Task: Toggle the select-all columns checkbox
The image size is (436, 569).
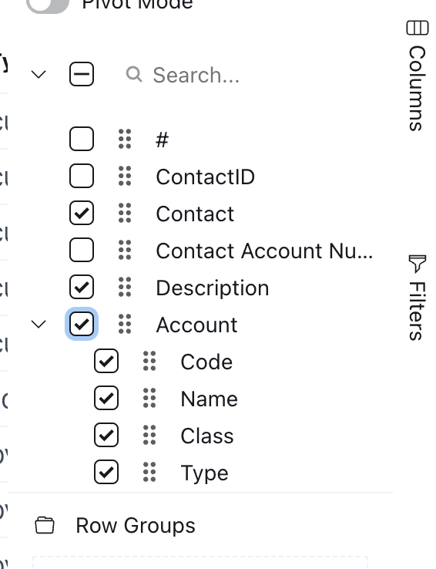Action: pyautogui.click(x=82, y=74)
